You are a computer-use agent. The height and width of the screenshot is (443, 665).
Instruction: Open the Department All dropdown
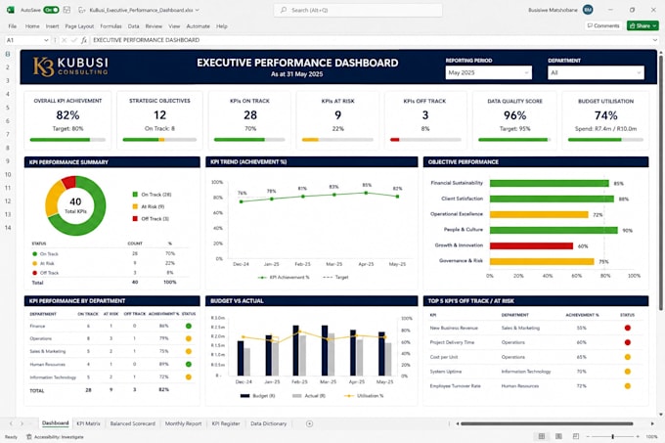[596, 72]
